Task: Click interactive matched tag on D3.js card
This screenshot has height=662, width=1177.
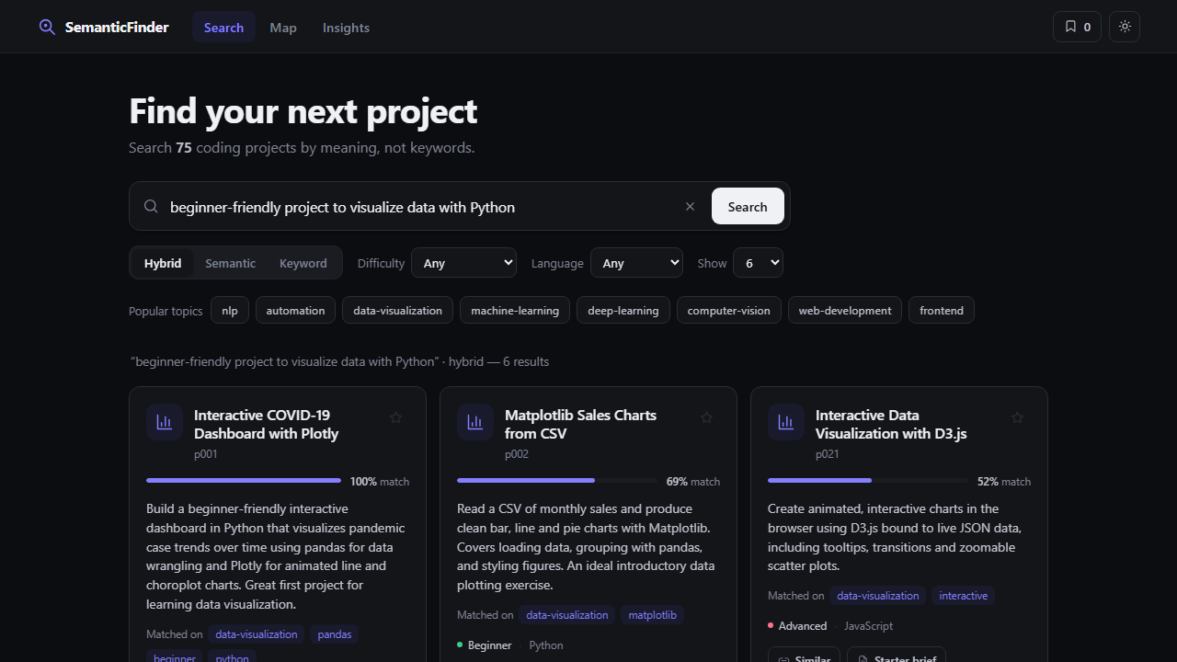Action: pyautogui.click(x=963, y=596)
